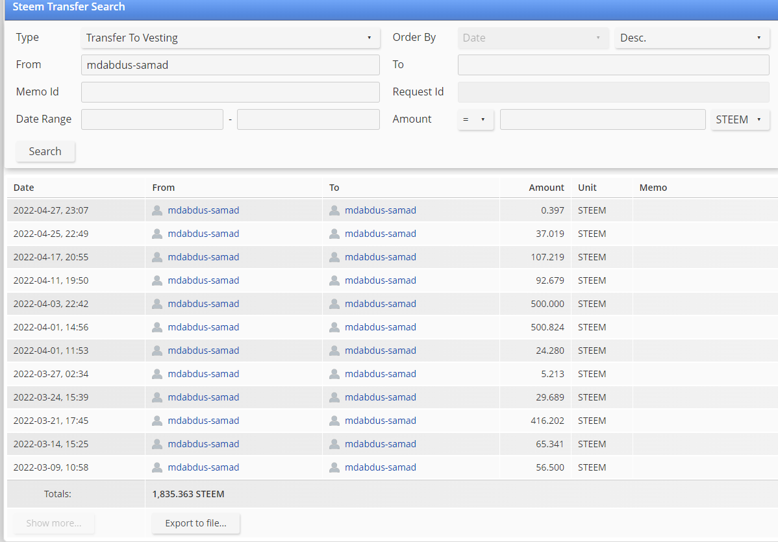Click the Amount column header
This screenshot has height=542, width=778.
[546, 188]
